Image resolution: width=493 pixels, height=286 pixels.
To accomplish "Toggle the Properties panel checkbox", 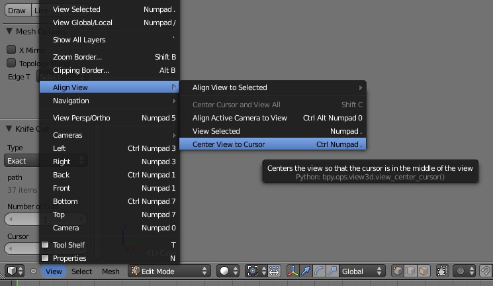I will pyautogui.click(x=45, y=258).
